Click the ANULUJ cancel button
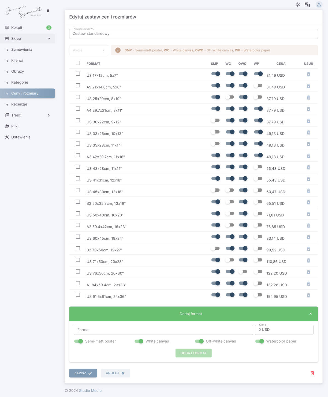Image resolution: width=328 pixels, height=397 pixels. click(x=115, y=373)
